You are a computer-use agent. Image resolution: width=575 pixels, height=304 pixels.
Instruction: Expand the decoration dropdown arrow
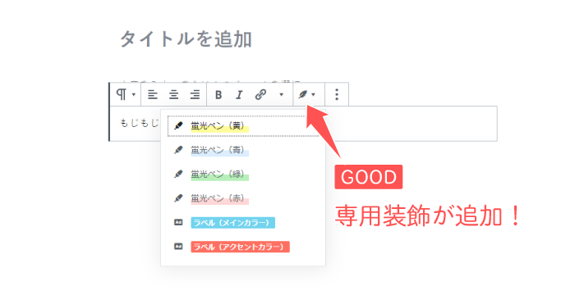point(313,95)
